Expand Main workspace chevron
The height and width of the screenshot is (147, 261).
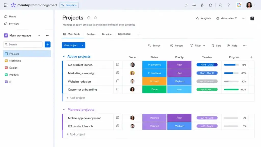tap(39, 35)
